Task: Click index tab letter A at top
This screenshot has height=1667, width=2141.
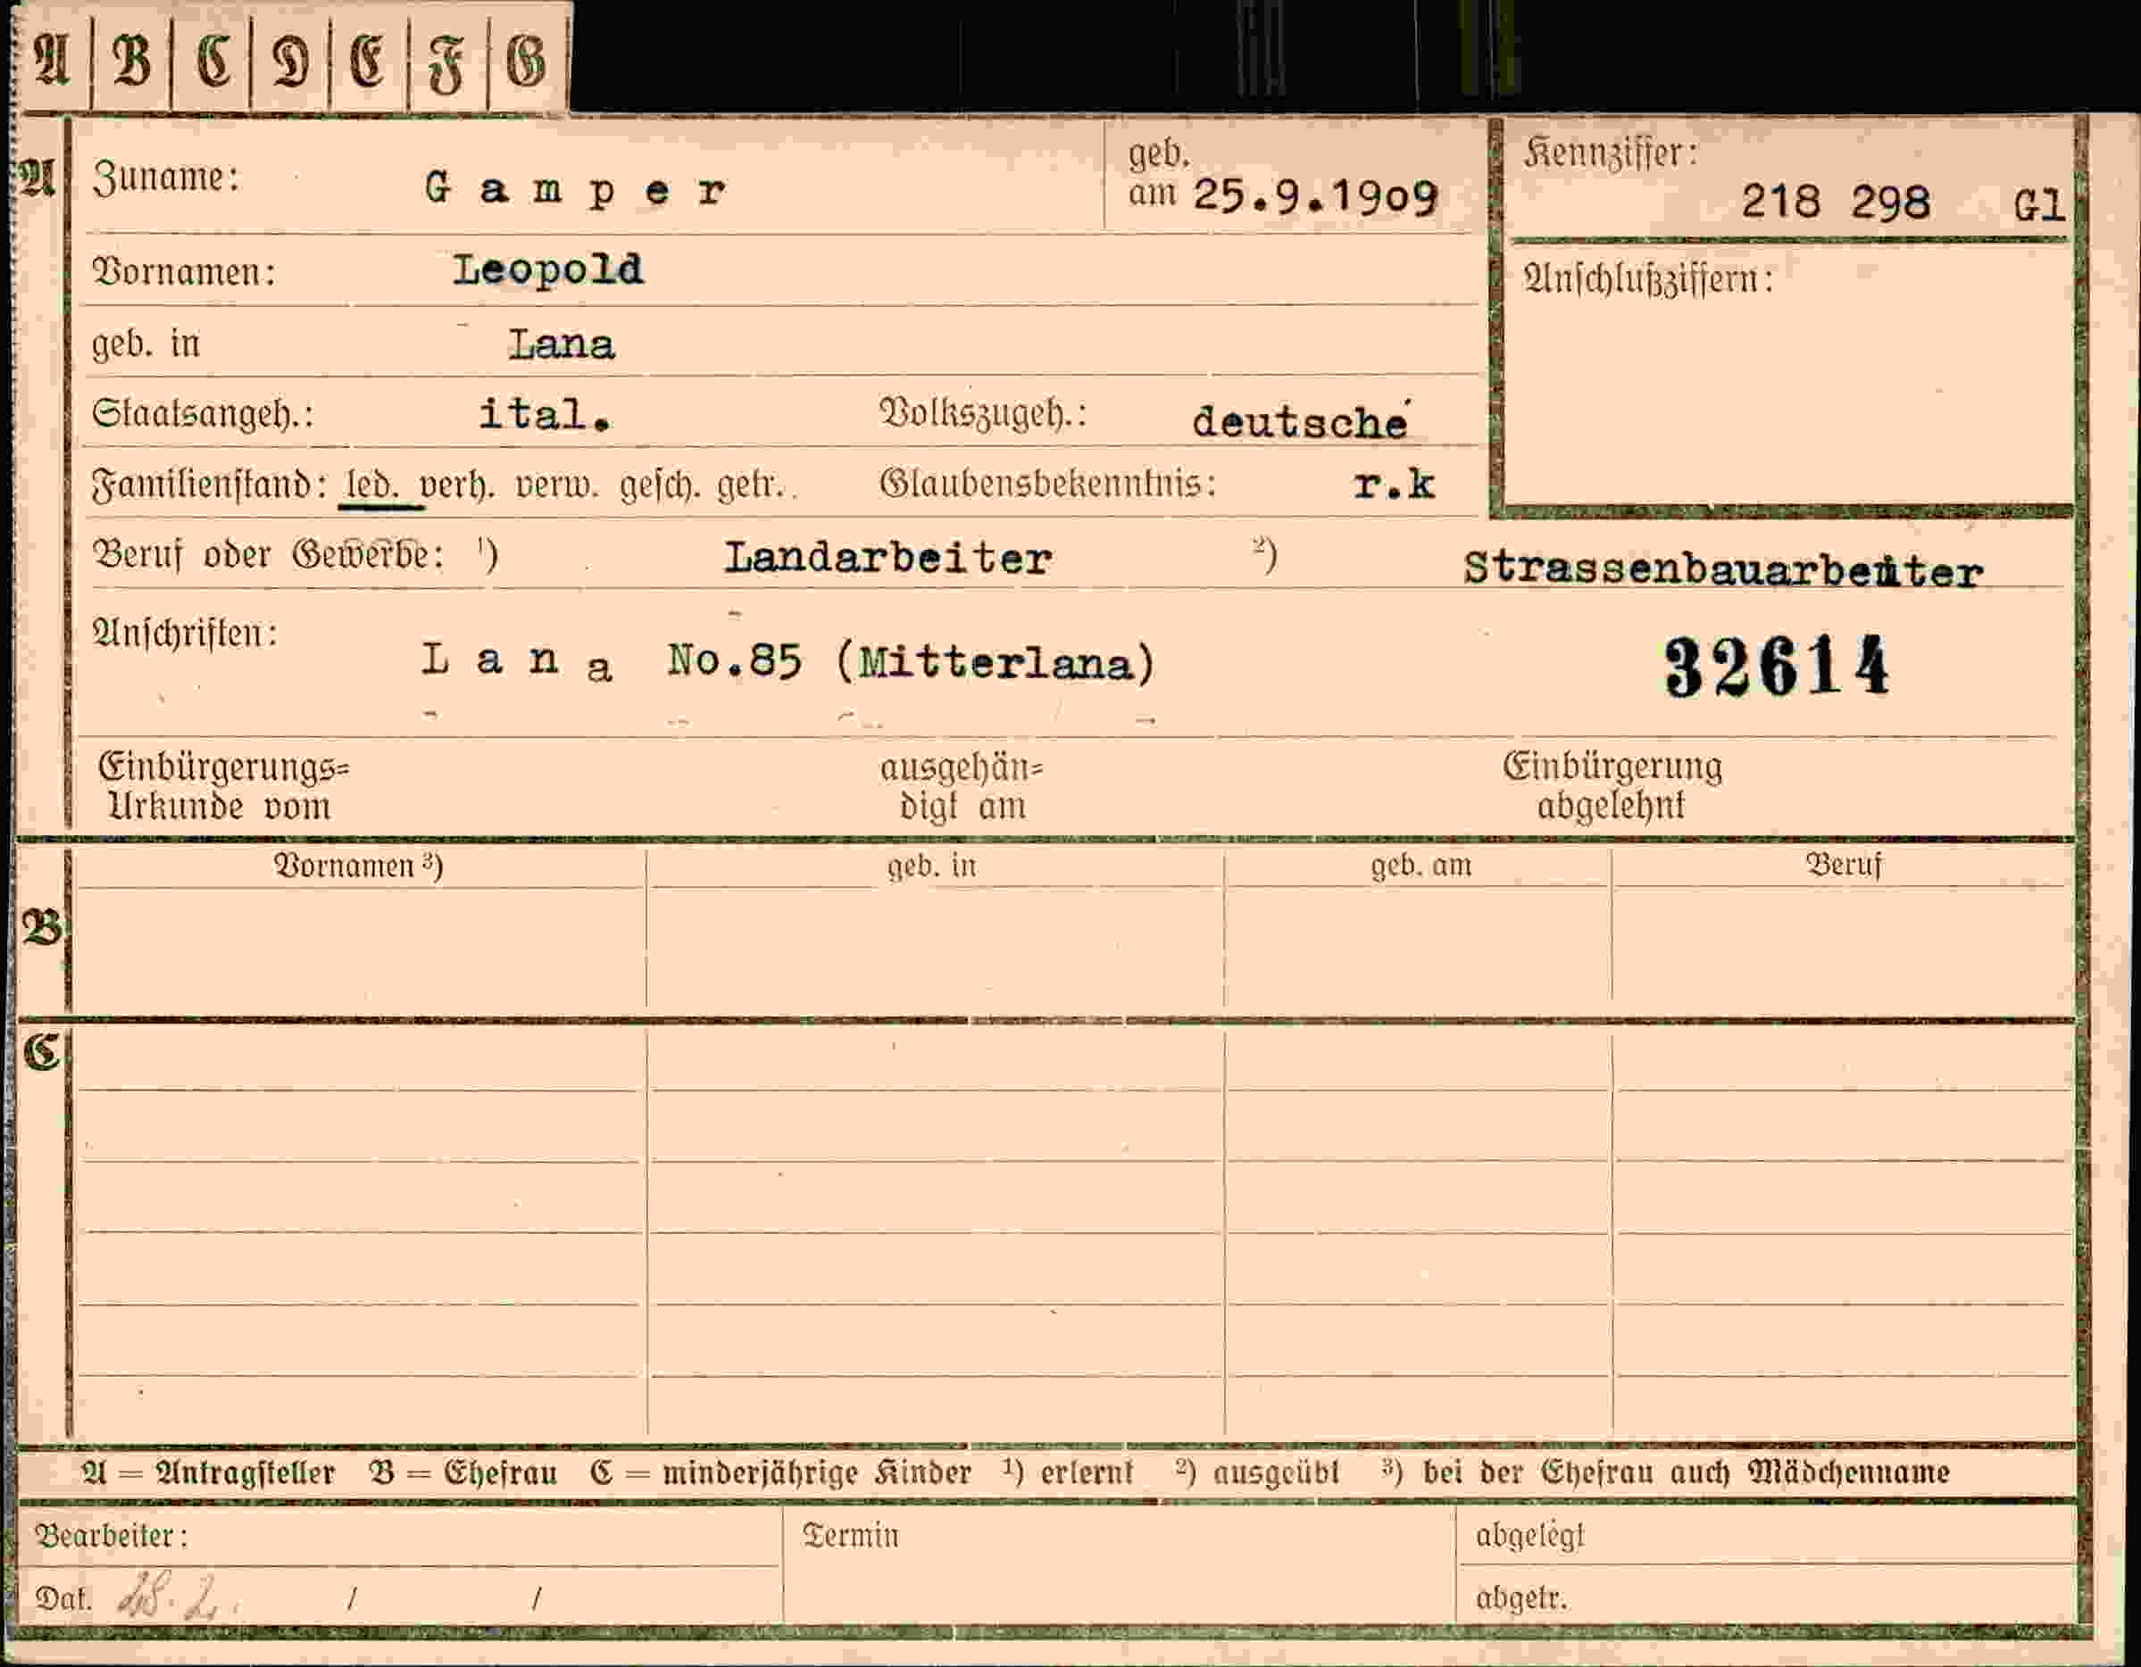Action: point(53,60)
